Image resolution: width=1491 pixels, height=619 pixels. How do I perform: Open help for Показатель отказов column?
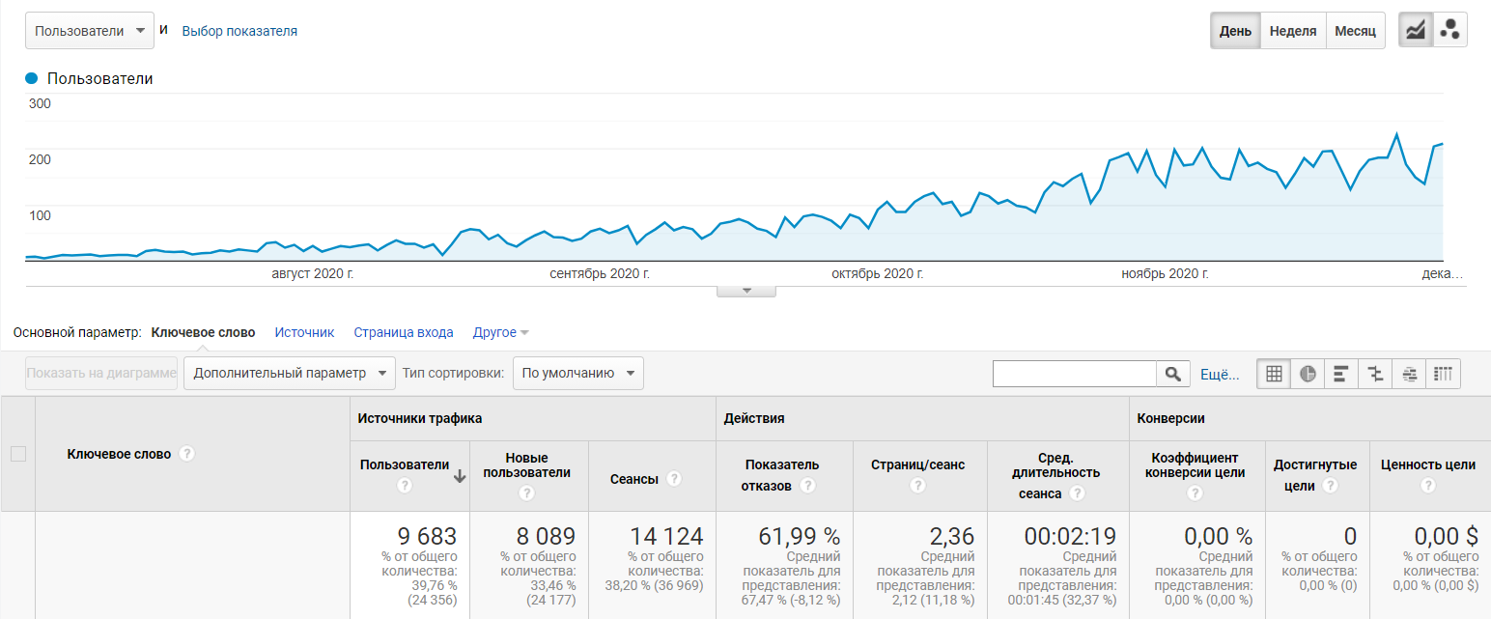806,486
